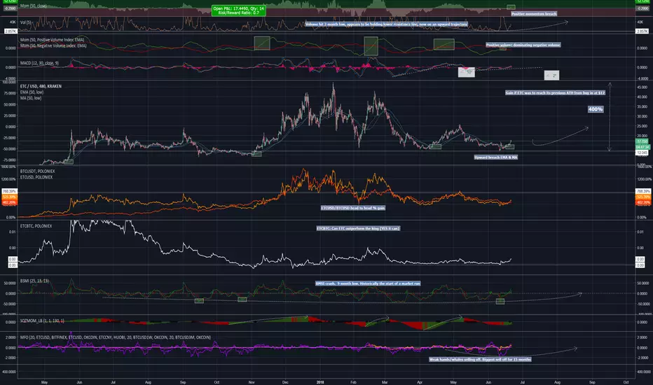This screenshot has width=653, height=385.
Task: Click the May label on time axis
Action: 45,382
